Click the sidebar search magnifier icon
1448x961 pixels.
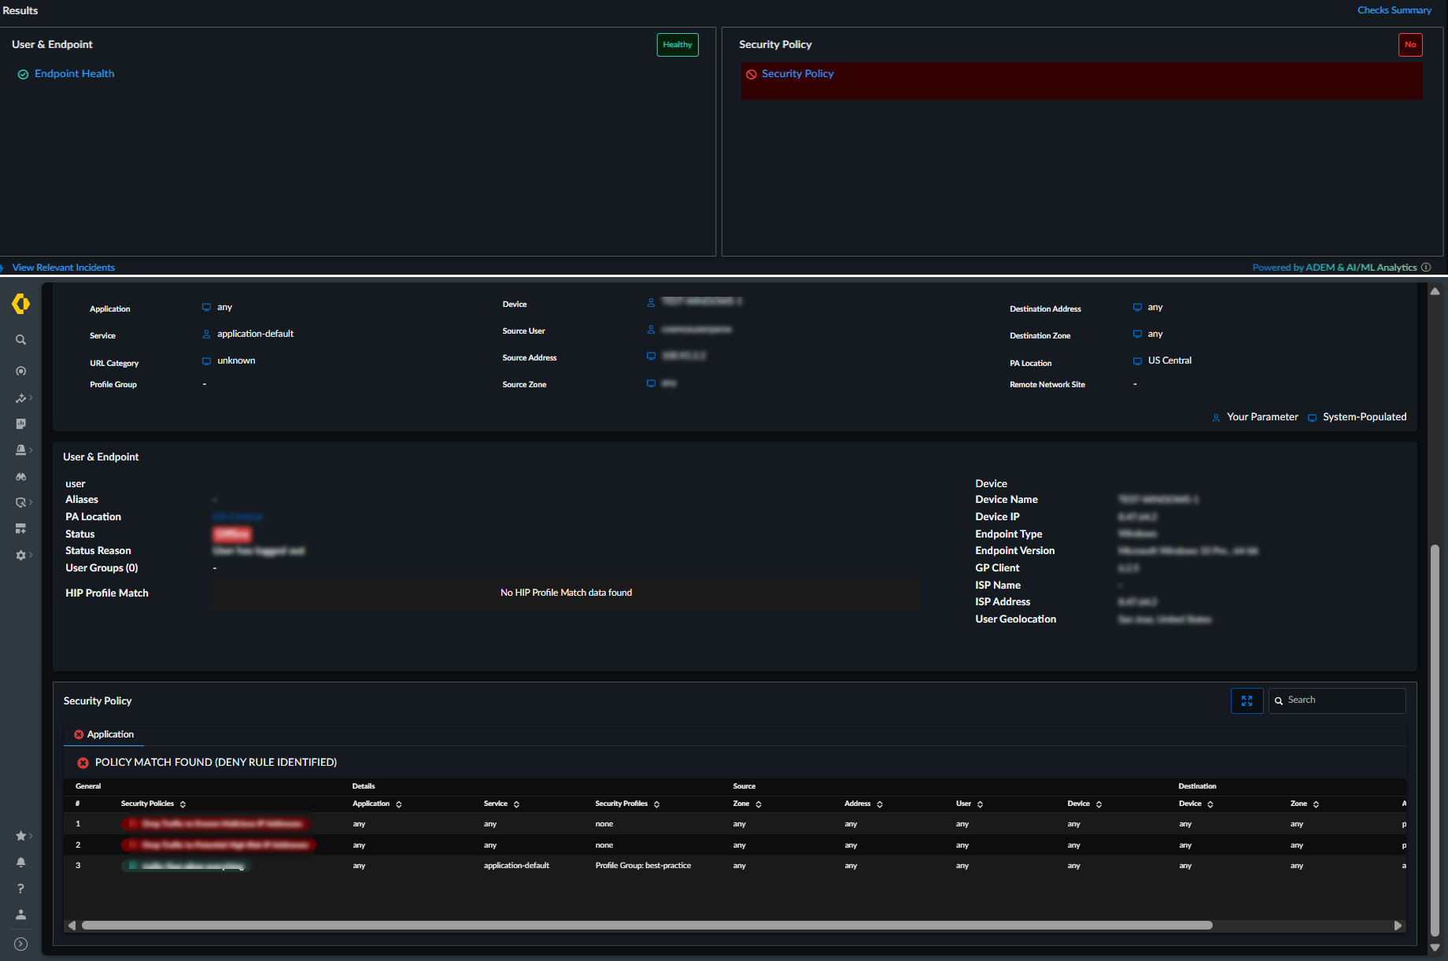pos(21,340)
